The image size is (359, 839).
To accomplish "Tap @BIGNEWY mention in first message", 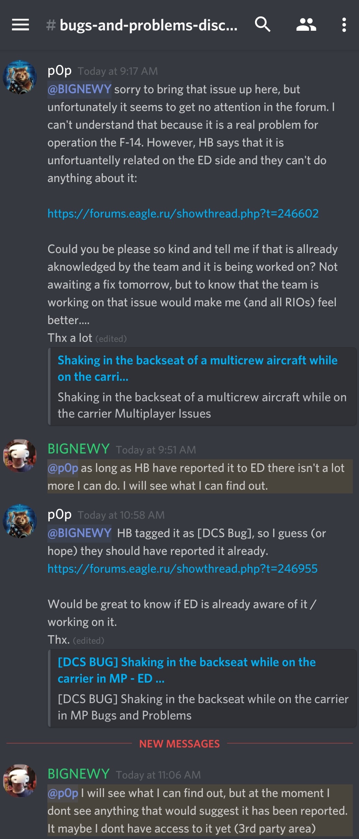I will [x=79, y=89].
